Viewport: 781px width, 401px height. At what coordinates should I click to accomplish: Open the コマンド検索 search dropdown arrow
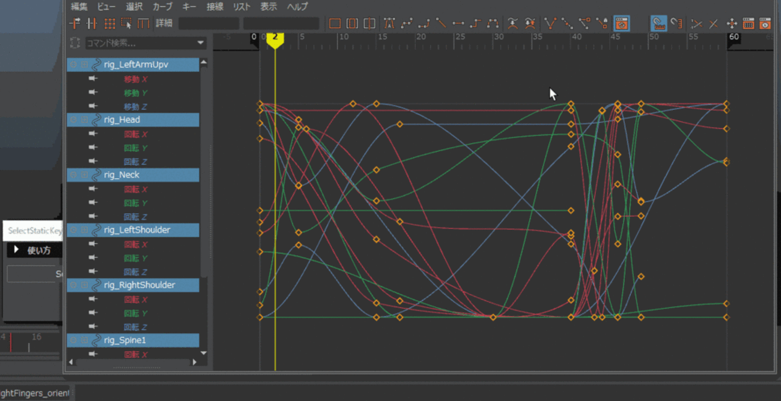[x=201, y=43]
